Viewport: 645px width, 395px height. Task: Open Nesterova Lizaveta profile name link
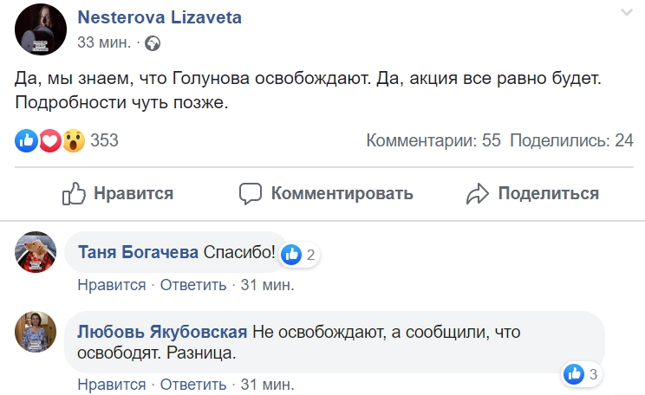pyautogui.click(x=160, y=17)
